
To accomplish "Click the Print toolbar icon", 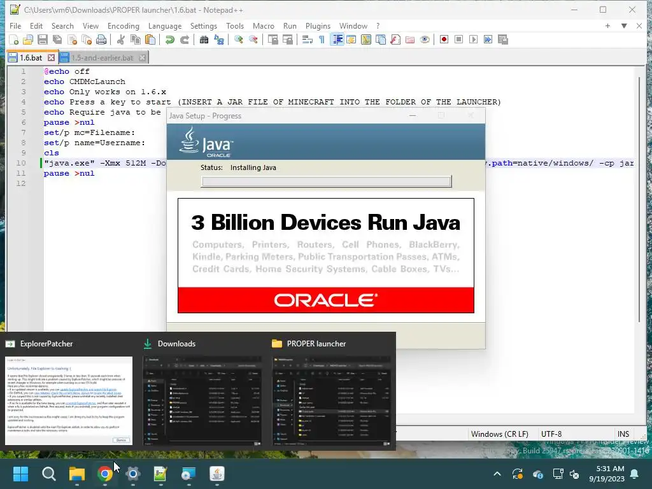I will [x=101, y=40].
